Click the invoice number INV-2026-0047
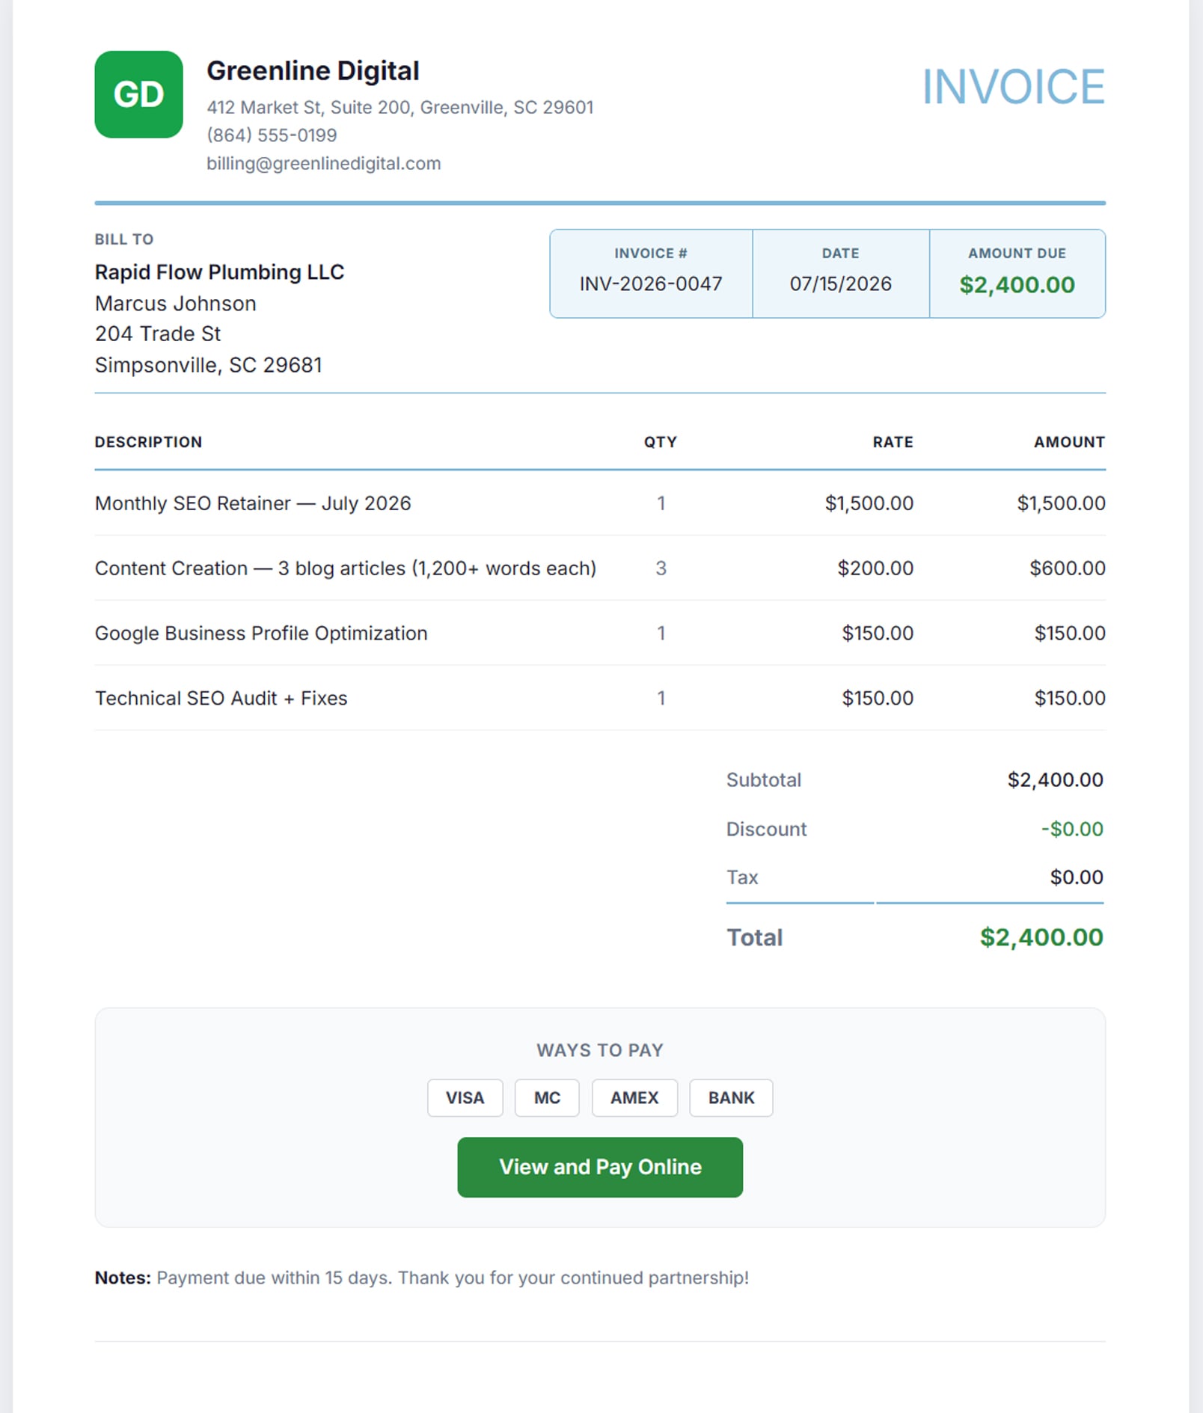Image resolution: width=1203 pixels, height=1413 pixels. pyautogui.click(x=651, y=284)
